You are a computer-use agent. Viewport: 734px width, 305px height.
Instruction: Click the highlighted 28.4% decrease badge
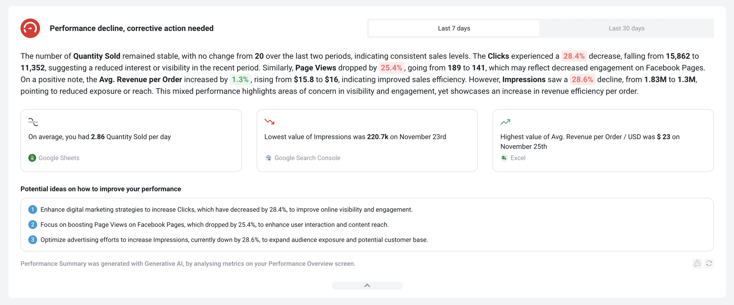click(x=574, y=56)
